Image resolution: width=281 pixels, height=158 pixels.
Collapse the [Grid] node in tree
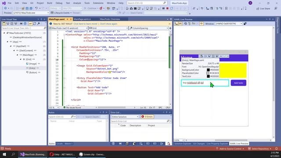[21, 59]
